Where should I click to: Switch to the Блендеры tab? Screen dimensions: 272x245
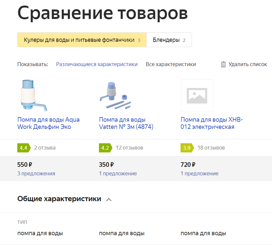(x=169, y=40)
